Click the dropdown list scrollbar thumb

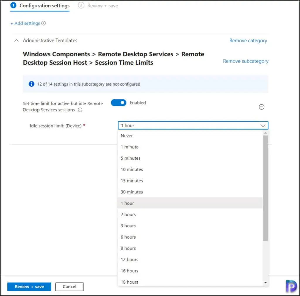point(265,188)
